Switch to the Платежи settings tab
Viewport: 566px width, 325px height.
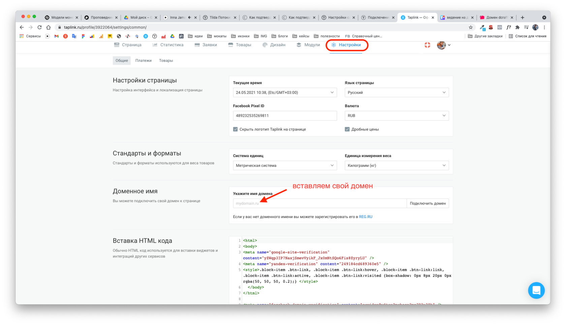tap(144, 61)
